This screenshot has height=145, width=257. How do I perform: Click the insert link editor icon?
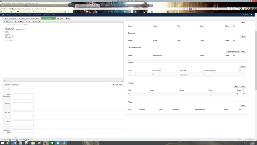coord(16,21)
